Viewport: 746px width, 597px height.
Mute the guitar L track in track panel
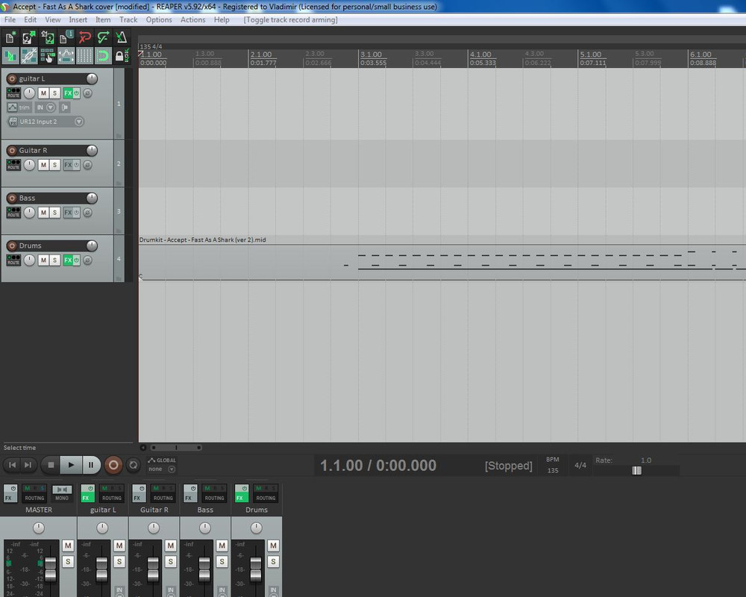click(43, 93)
